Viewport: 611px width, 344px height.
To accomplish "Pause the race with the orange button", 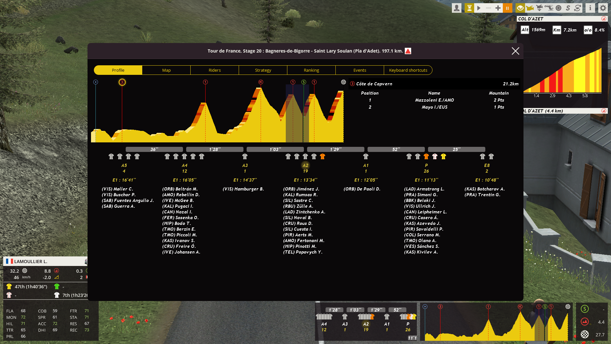I will click(508, 8).
